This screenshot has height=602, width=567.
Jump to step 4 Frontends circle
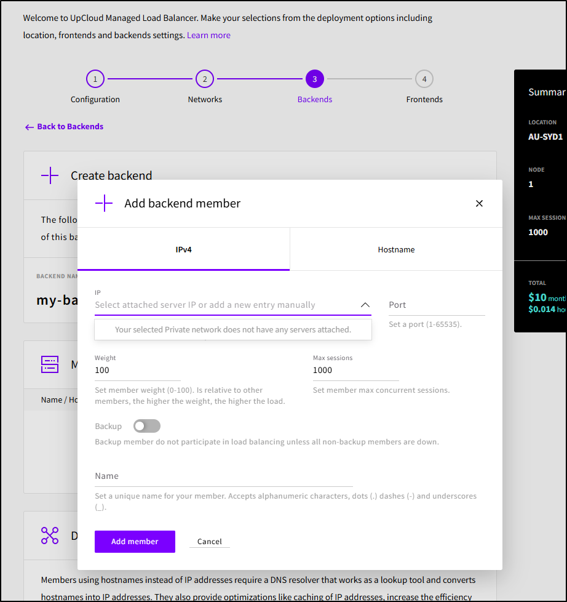[x=424, y=79]
